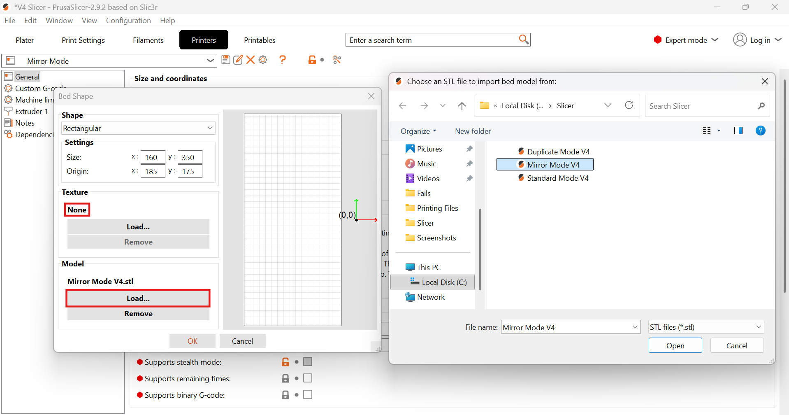
Task: Open printer settings gear icon in toolbar
Action: tap(263, 60)
